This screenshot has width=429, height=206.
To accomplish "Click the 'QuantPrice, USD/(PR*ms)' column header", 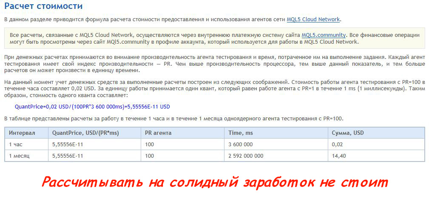I will point(95,133).
